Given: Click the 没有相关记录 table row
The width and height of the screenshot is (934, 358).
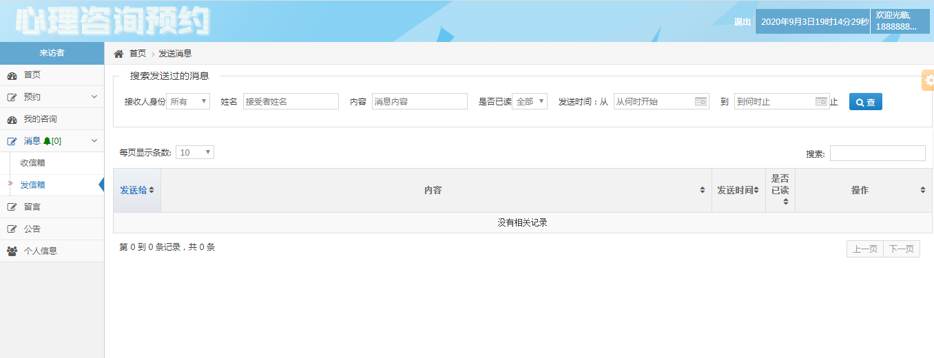Looking at the screenshot, I should pyautogui.click(x=523, y=223).
